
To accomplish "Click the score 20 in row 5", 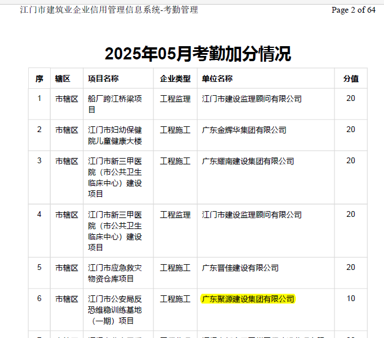I will tap(351, 268).
